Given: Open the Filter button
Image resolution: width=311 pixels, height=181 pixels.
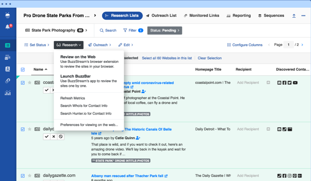Looking at the screenshot, I should point(133,31).
